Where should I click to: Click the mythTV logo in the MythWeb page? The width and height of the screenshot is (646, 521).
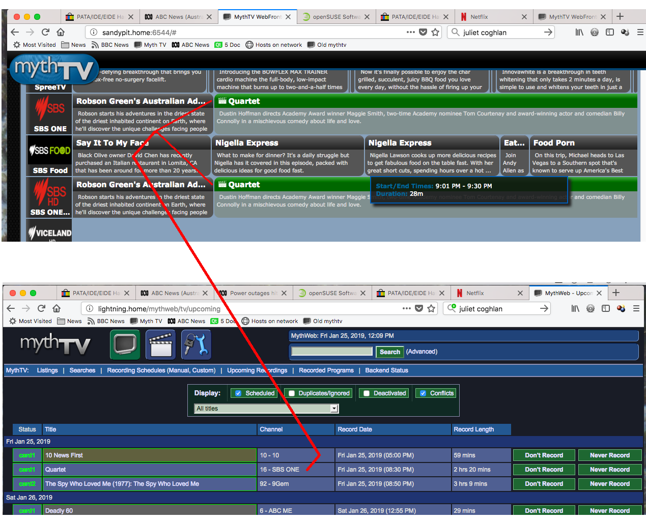pyautogui.click(x=55, y=345)
